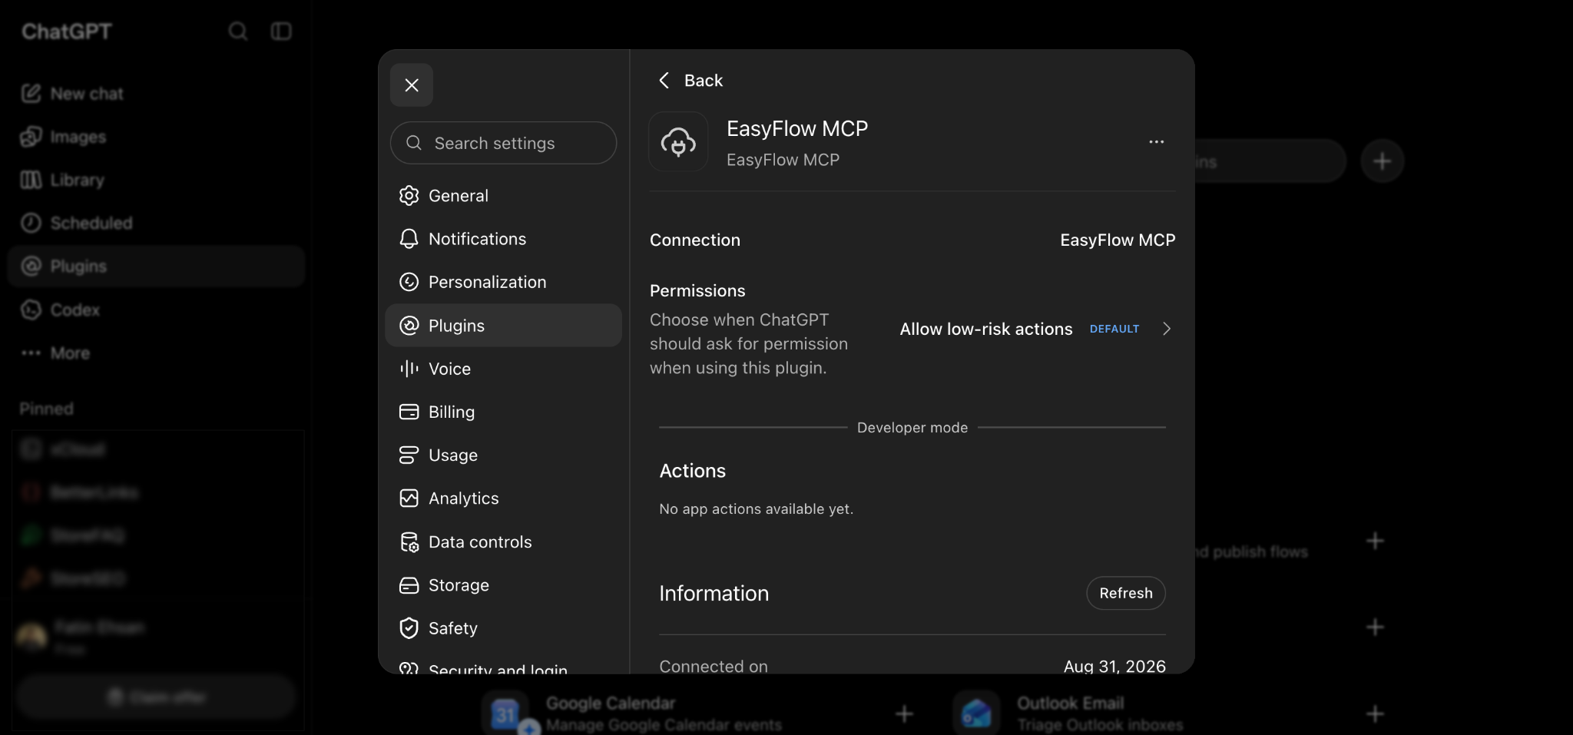Add Outlook Email plugin with plus
1573x735 pixels.
click(x=1375, y=714)
